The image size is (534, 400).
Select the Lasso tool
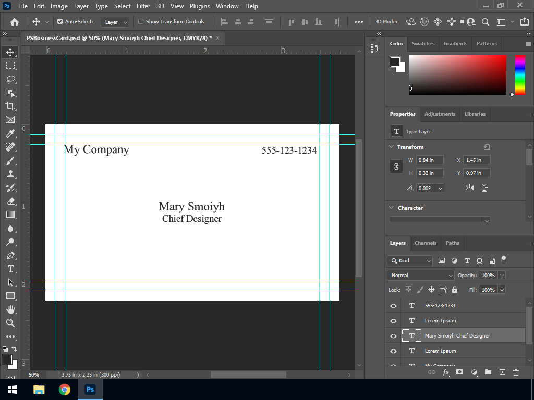10,79
